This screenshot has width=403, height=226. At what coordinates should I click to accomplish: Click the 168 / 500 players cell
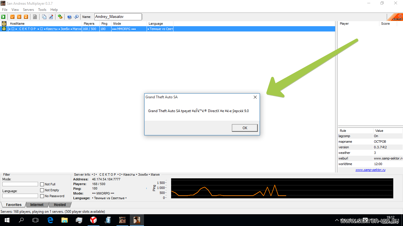91,29
